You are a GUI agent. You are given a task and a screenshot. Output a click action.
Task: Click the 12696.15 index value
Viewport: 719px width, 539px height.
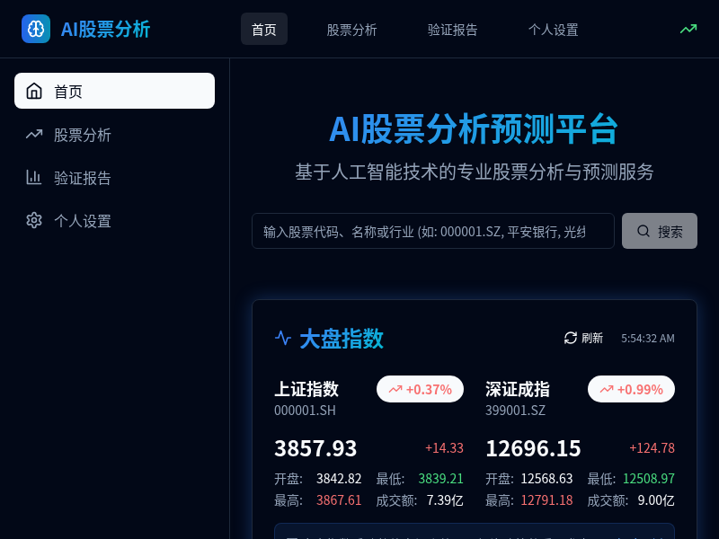tap(533, 448)
